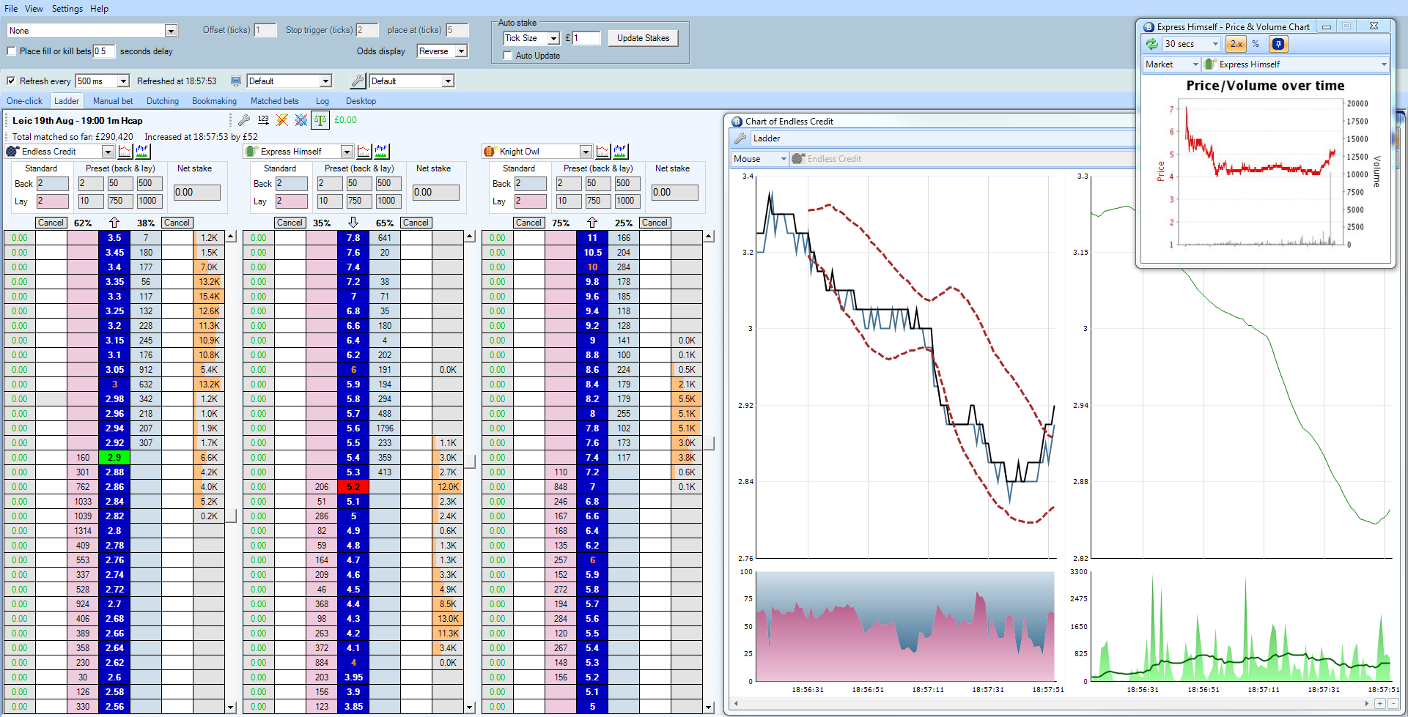
Task: Open the price chart icon beside Express Himself
Action: click(x=364, y=151)
